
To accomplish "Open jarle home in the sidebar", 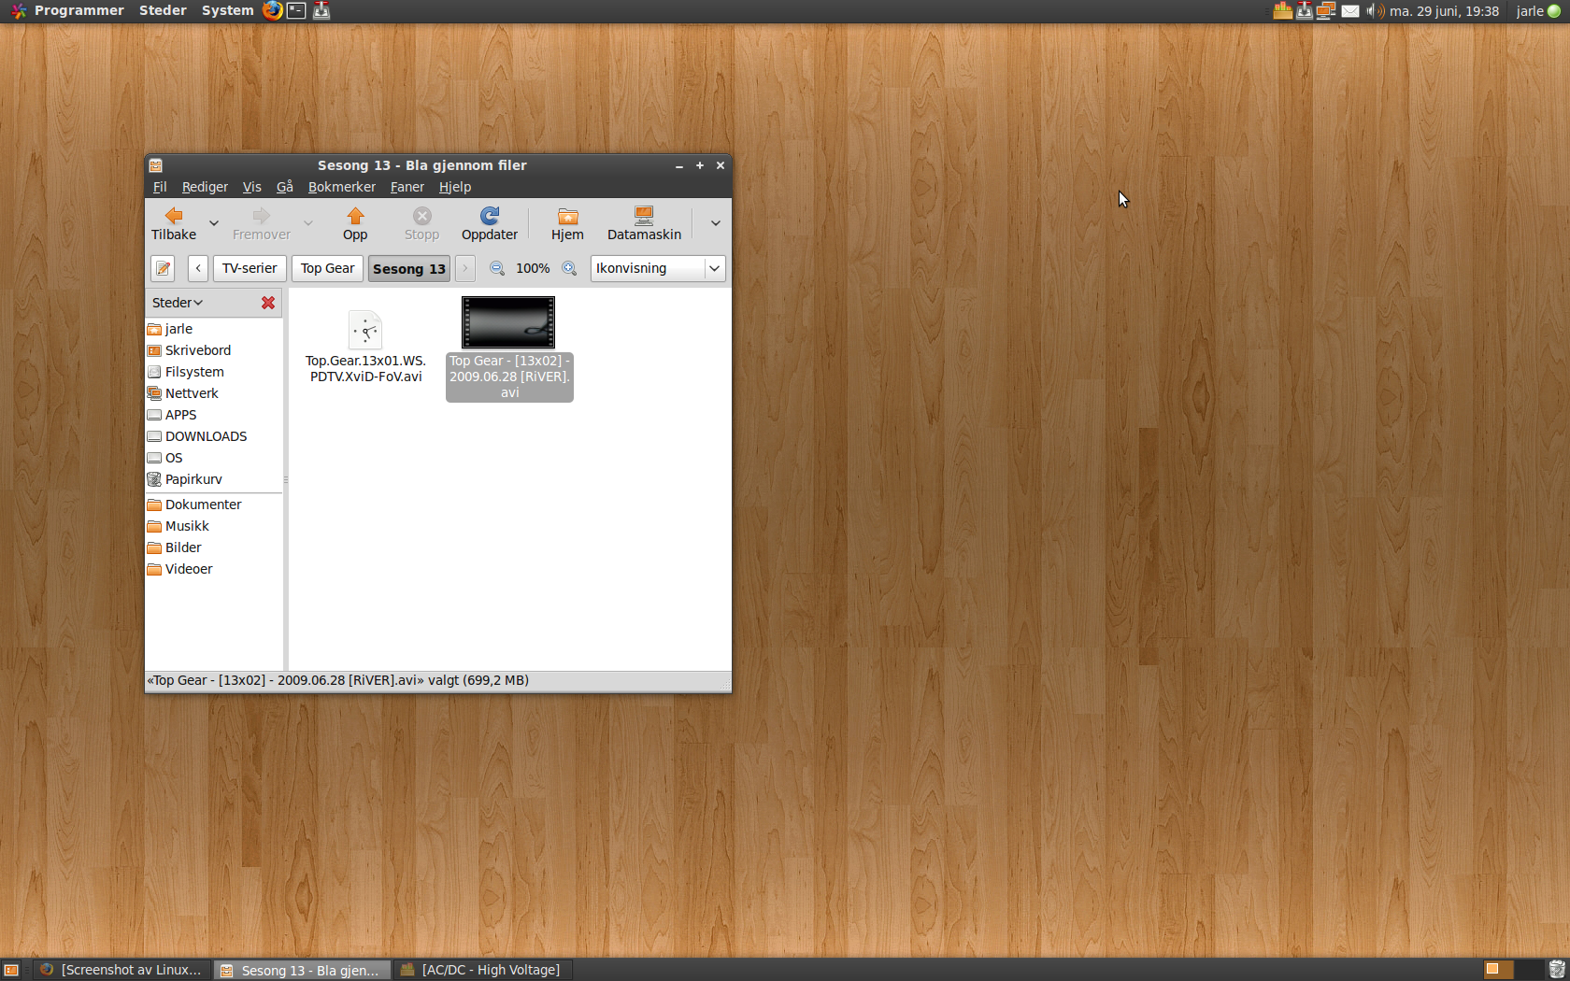I will [214, 329].
